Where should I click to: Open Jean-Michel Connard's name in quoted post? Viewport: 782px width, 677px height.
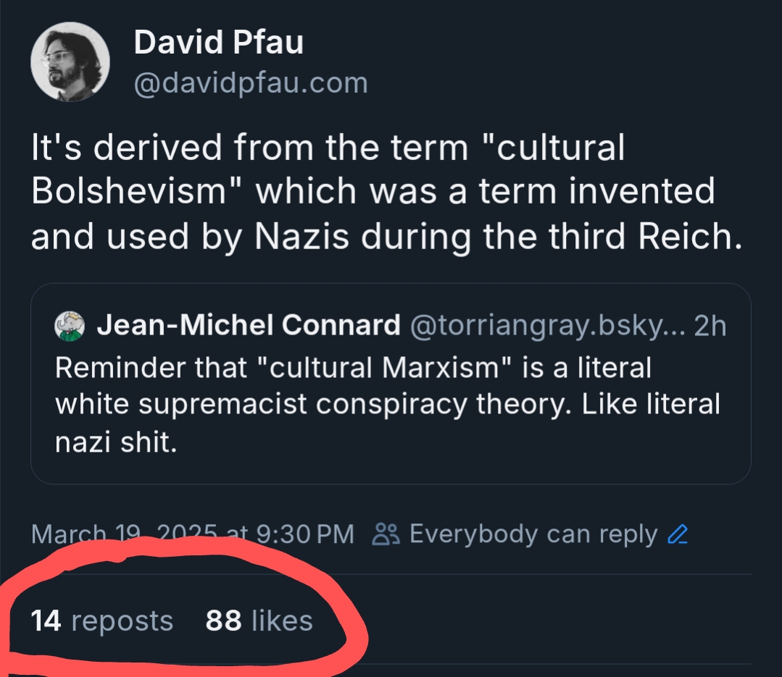[248, 326]
